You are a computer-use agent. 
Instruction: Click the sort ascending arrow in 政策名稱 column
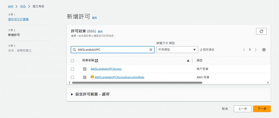188,61
